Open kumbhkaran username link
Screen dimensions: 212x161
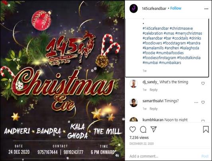pos(153,120)
